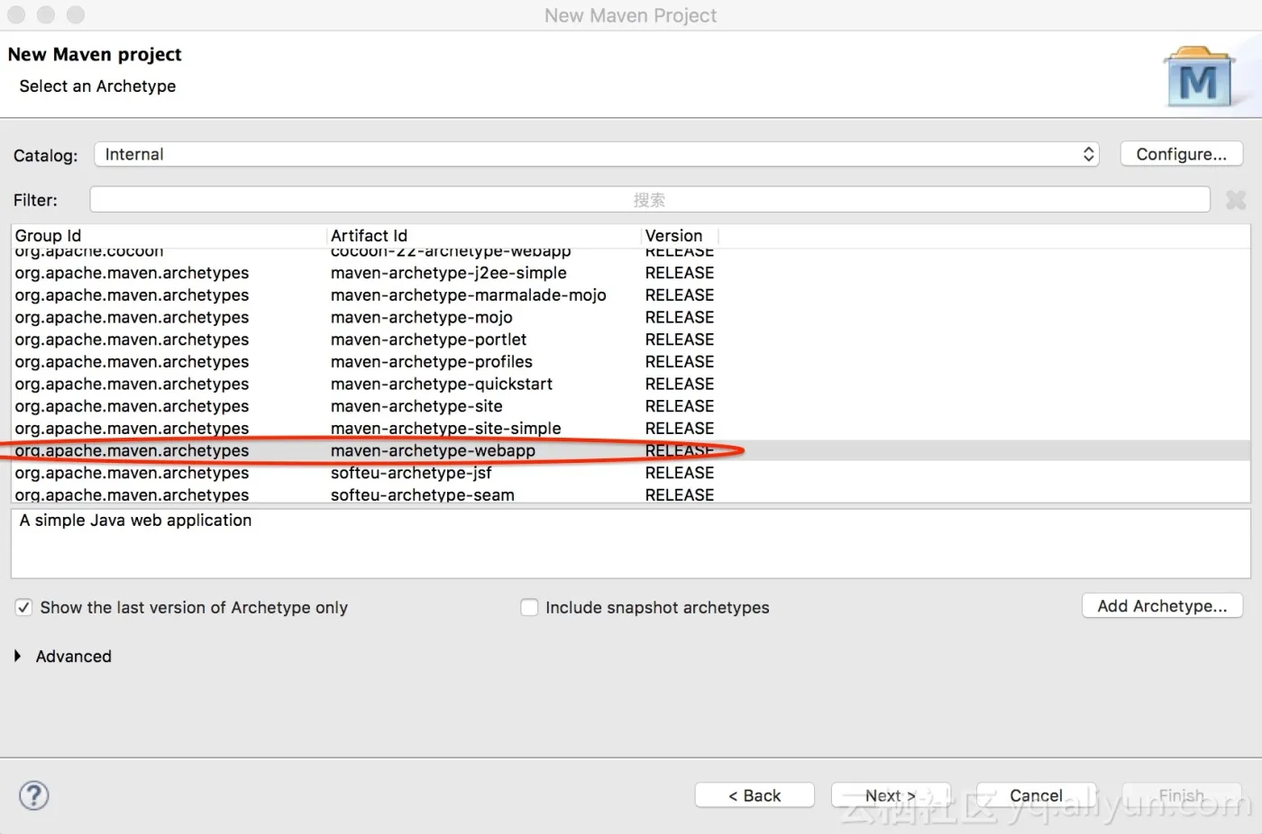Sort by the Group Id column header

(x=169, y=235)
